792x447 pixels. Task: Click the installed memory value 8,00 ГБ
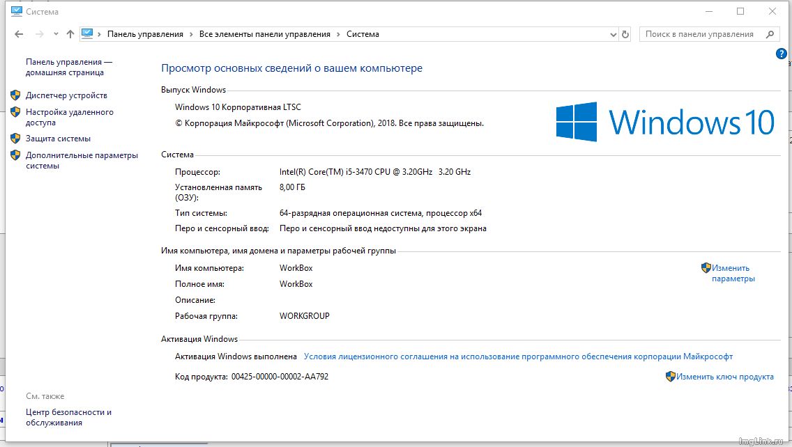(292, 187)
